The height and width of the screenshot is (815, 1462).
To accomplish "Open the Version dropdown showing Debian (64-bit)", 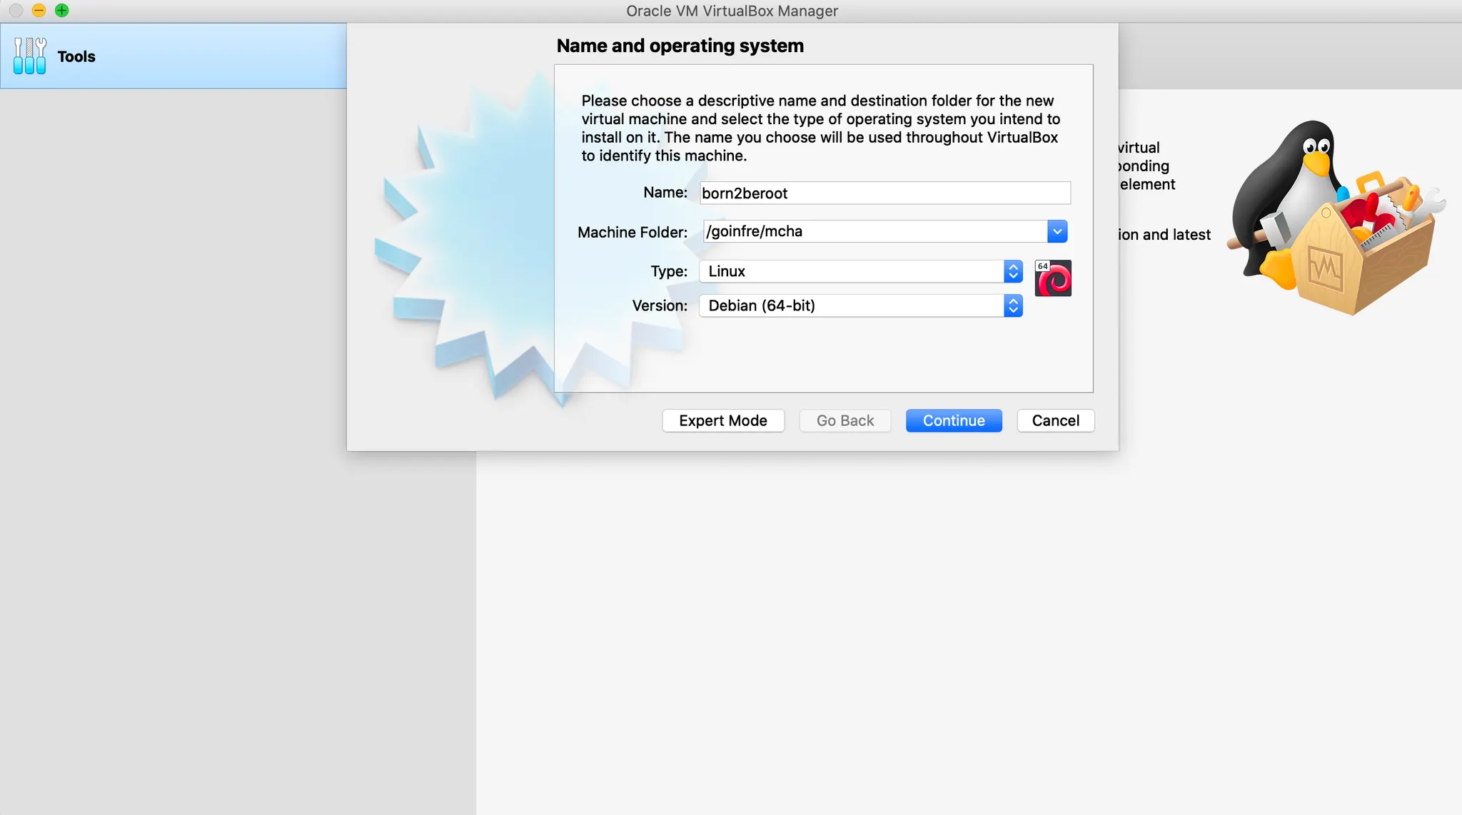I will [x=860, y=305].
